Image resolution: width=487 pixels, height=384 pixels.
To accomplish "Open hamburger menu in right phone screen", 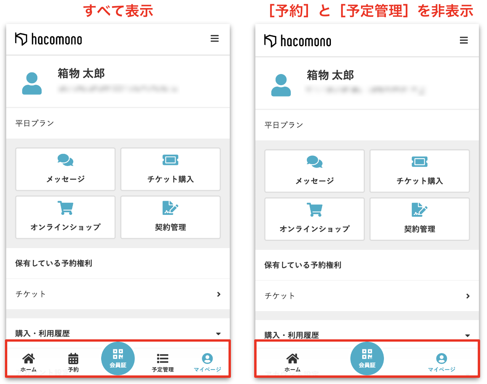I will pos(464,40).
